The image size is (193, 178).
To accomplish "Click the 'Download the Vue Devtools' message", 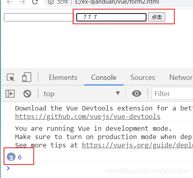I will [104, 108].
